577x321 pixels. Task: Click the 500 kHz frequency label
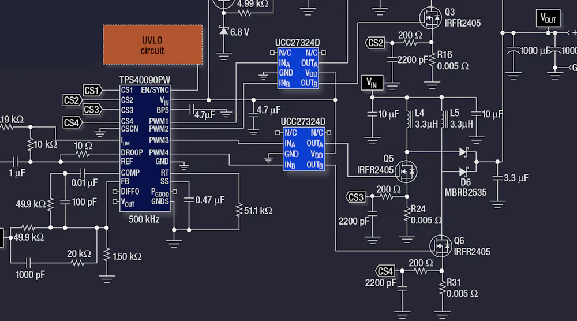[x=144, y=219]
